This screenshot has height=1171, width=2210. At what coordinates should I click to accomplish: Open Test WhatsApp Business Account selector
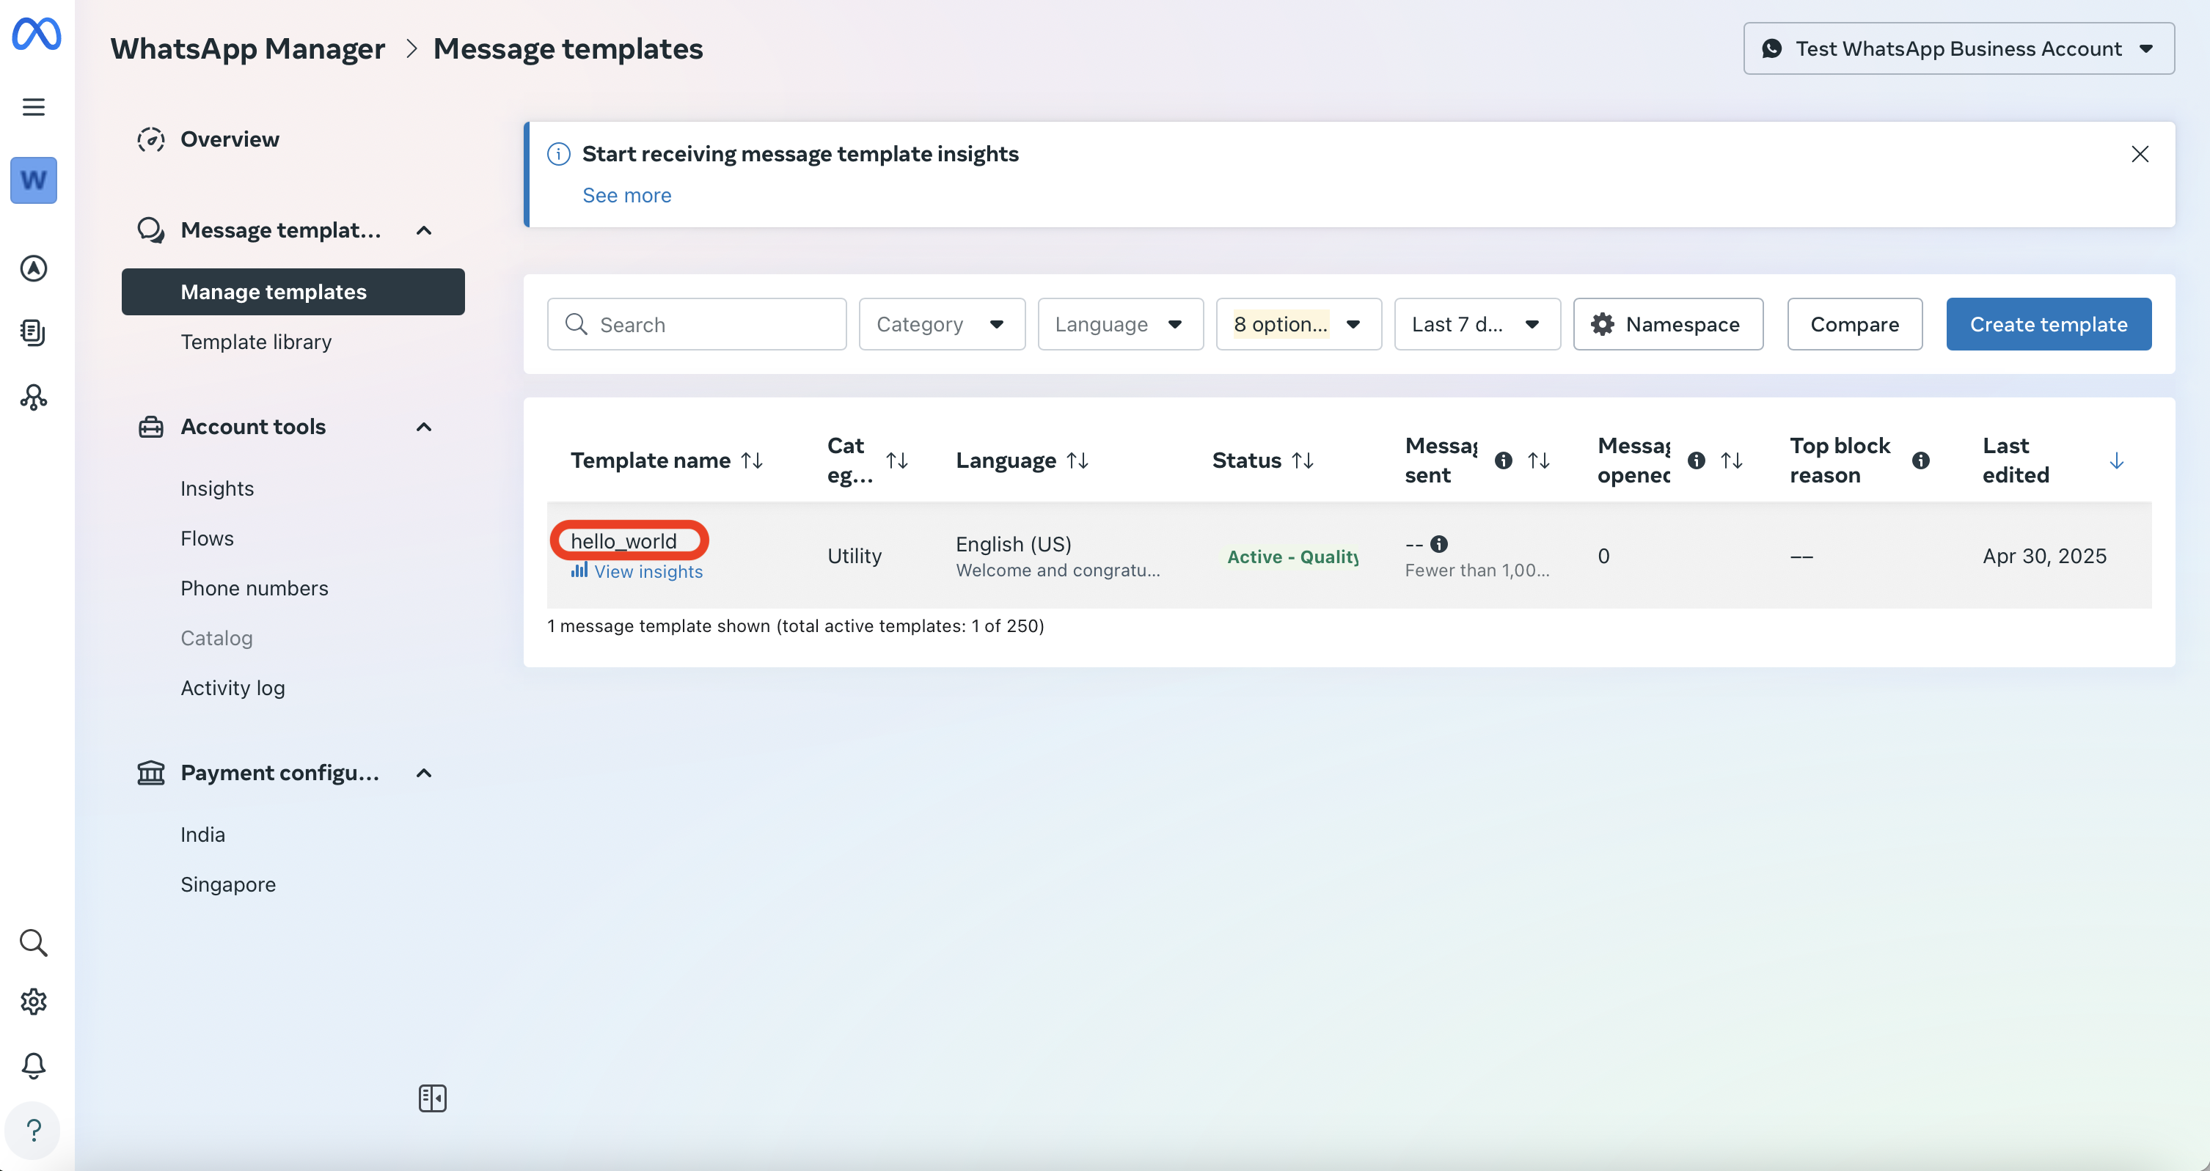click(x=1958, y=49)
